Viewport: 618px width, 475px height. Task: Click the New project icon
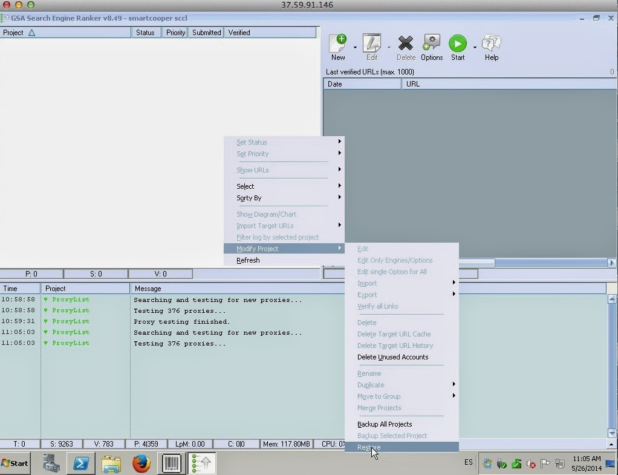point(338,44)
